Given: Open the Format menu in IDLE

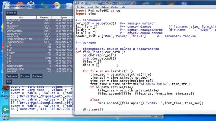Looking at the screenshot, I should [90, 7].
